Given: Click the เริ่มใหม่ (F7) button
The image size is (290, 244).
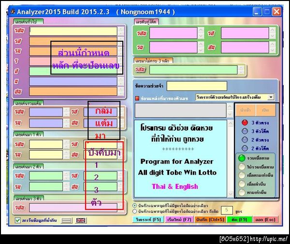Looking at the screenshot, I should point(179,219).
